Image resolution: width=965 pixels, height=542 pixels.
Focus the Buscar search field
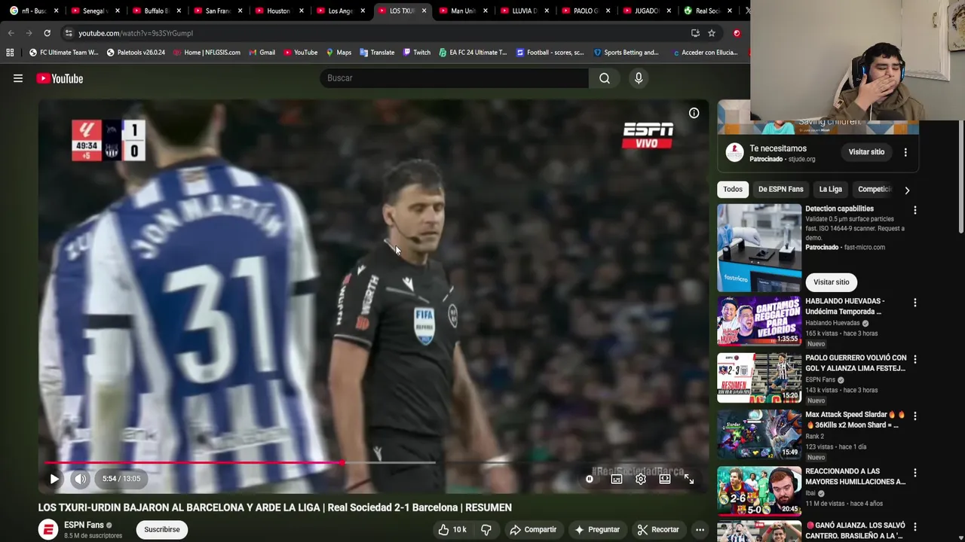point(454,78)
